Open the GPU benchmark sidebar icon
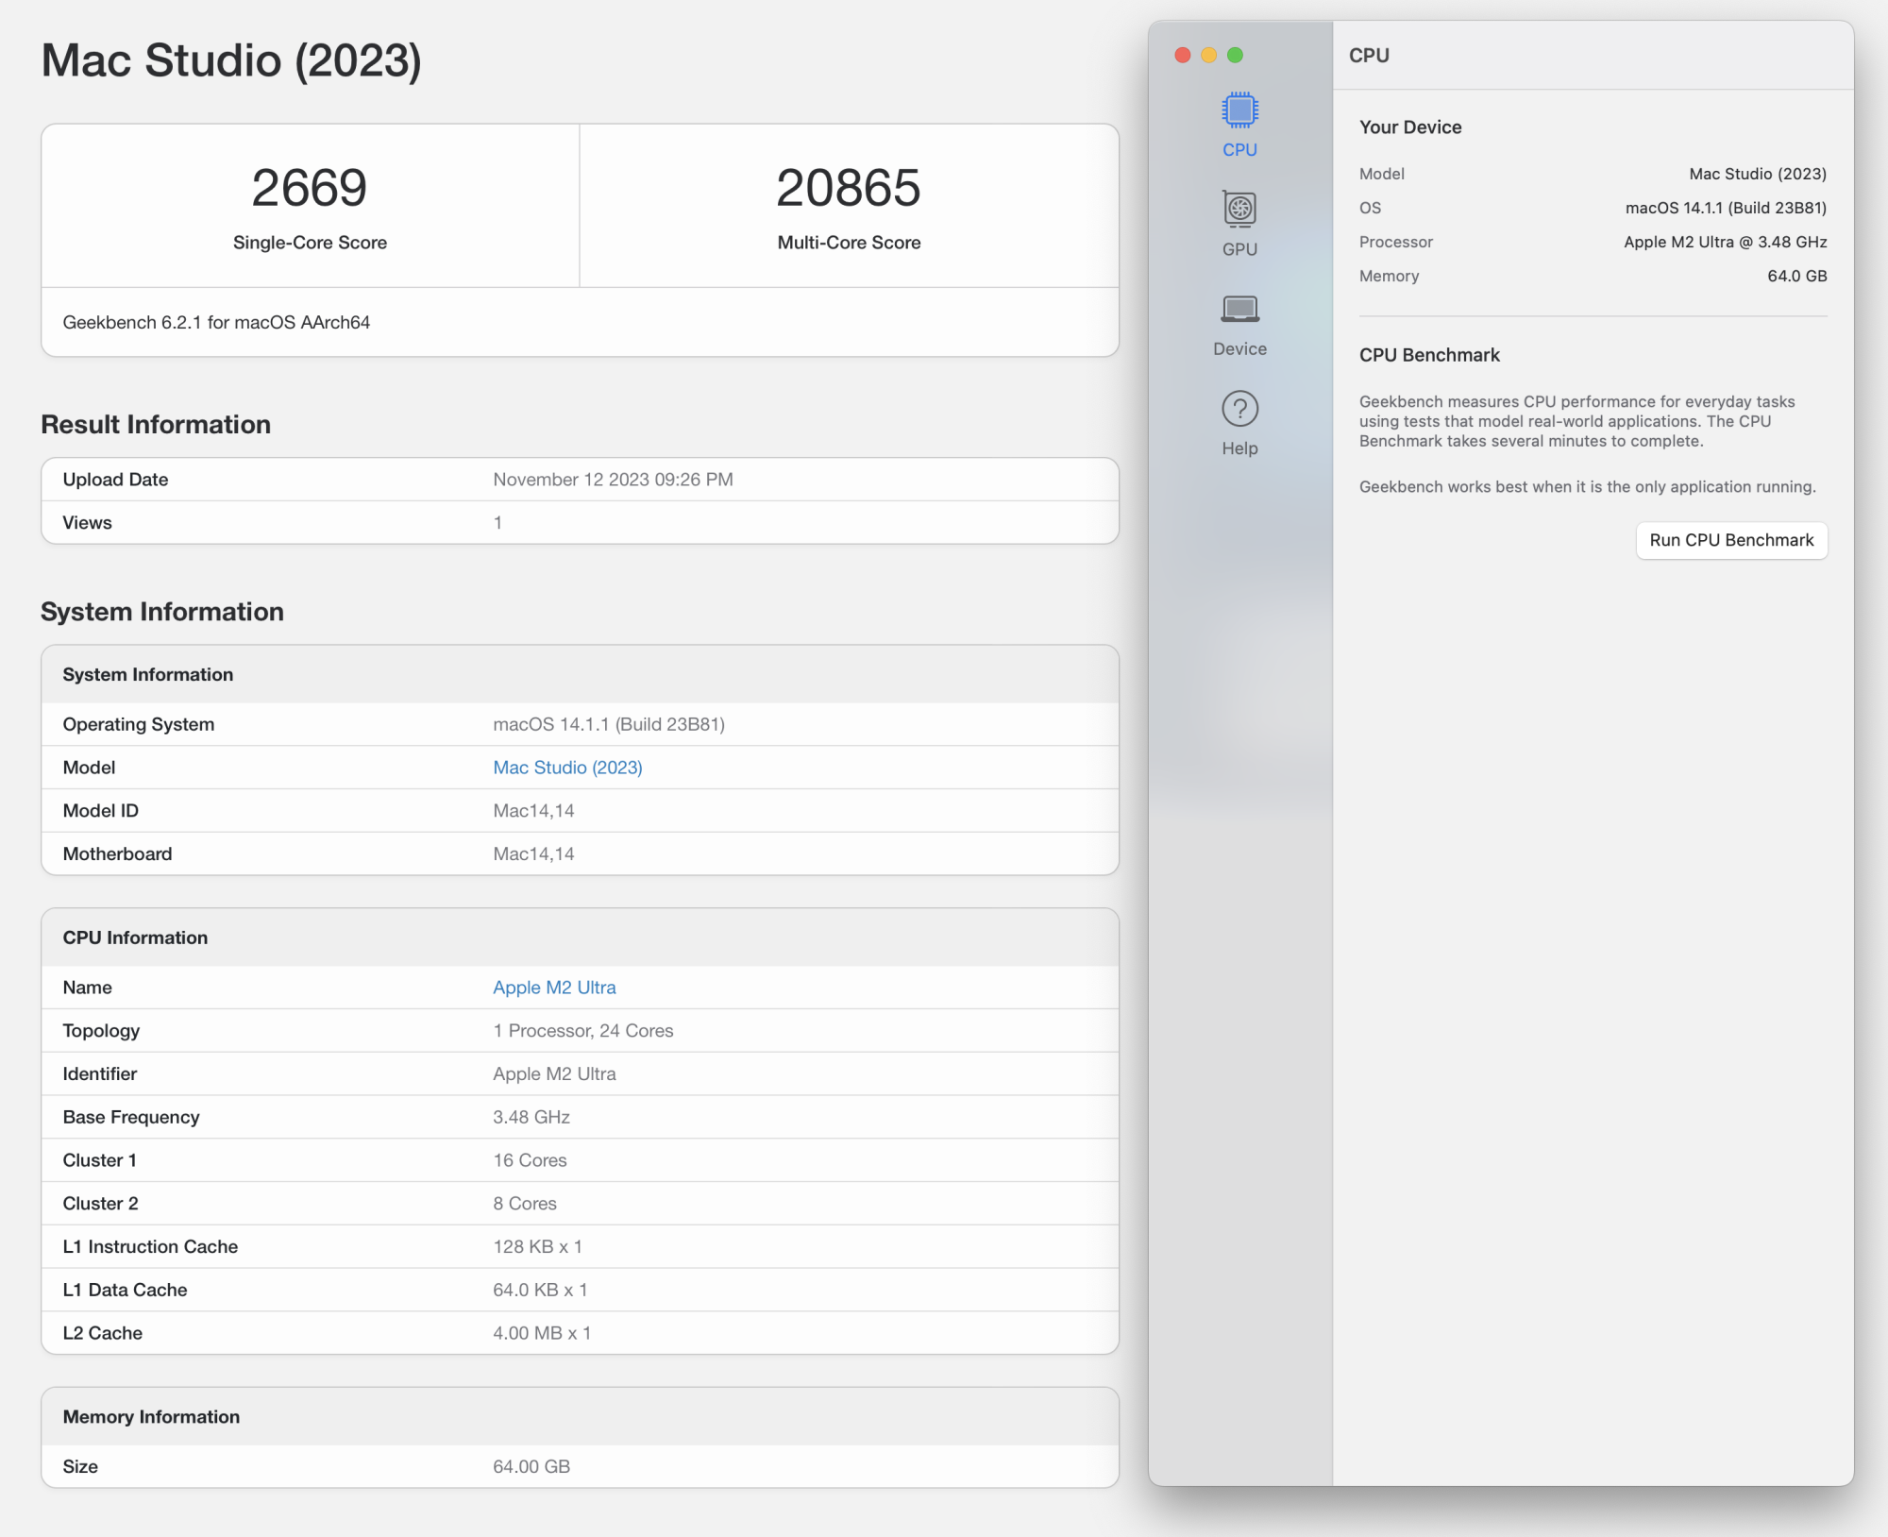Image resolution: width=1888 pixels, height=1537 pixels. pyautogui.click(x=1239, y=210)
